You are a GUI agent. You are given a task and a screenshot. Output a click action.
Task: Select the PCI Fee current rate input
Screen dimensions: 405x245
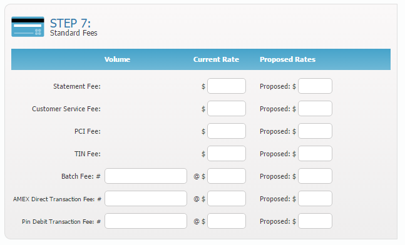[227, 131]
